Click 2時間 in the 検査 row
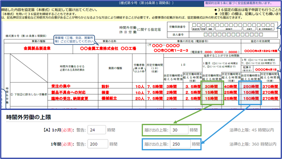 [x=171, y=93]
